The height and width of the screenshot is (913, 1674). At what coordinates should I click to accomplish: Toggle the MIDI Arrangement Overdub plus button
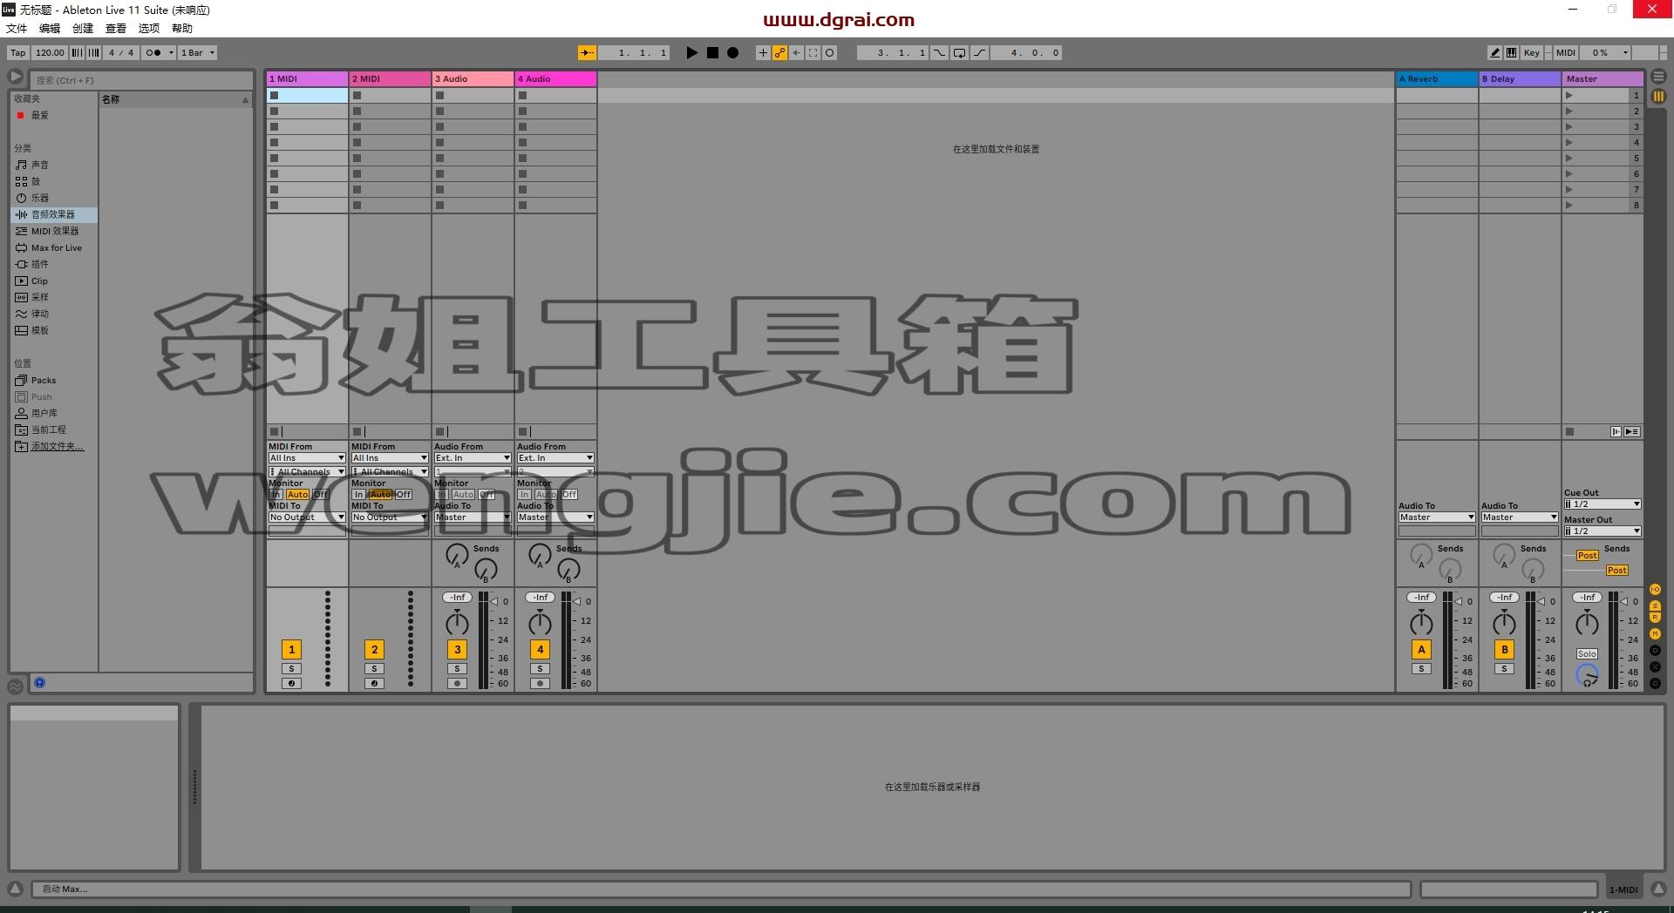click(x=763, y=52)
